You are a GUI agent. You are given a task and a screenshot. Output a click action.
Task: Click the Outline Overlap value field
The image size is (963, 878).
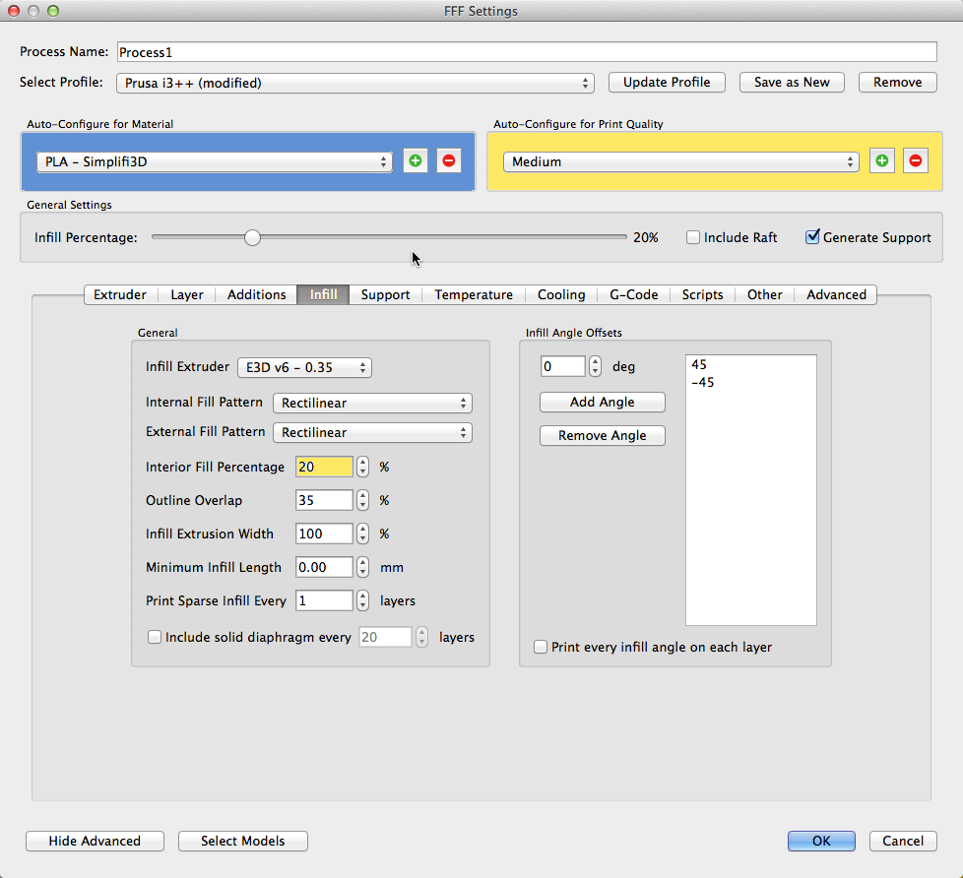tap(324, 500)
